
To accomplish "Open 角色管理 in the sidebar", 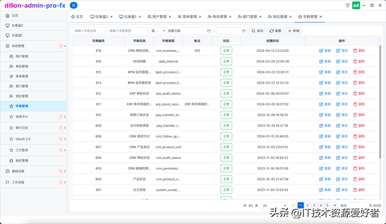I will pos(34,66).
